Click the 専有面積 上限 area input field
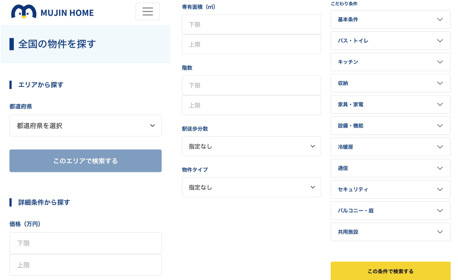The width and height of the screenshot is (458, 280). point(251,44)
